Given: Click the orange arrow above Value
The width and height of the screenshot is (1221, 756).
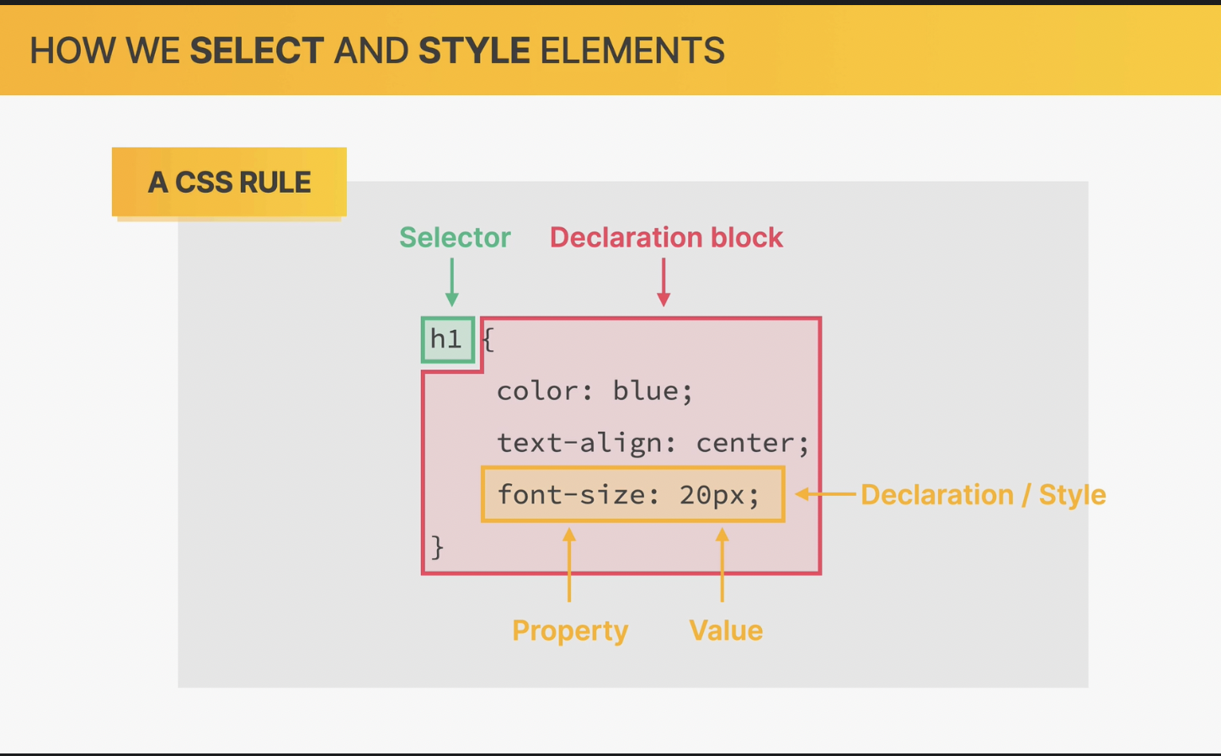Looking at the screenshot, I should (x=722, y=565).
